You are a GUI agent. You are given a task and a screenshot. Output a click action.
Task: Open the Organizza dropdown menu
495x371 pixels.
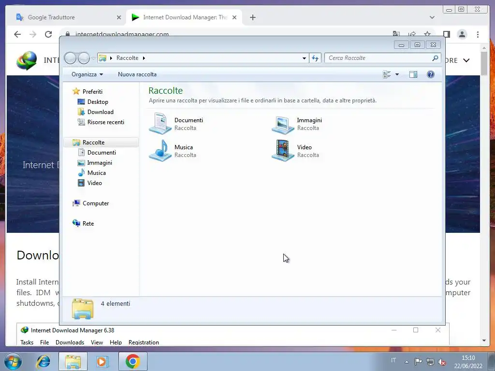(x=87, y=74)
